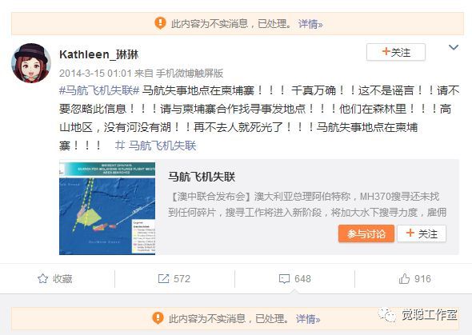
Task: Click the star 收藏 favorite icon
Action: click(x=42, y=279)
